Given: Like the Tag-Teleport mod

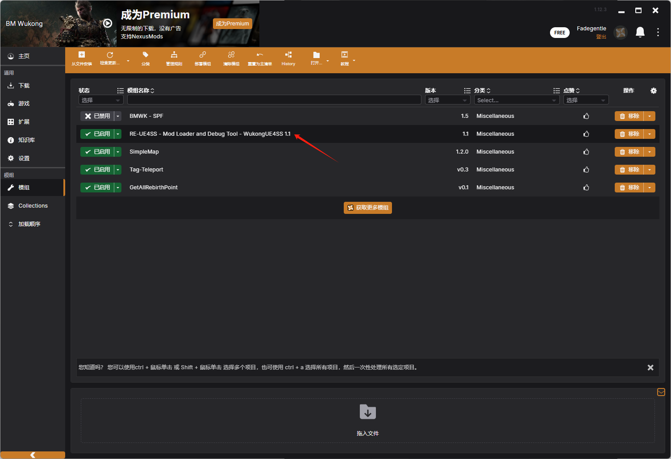Looking at the screenshot, I should pos(586,170).
